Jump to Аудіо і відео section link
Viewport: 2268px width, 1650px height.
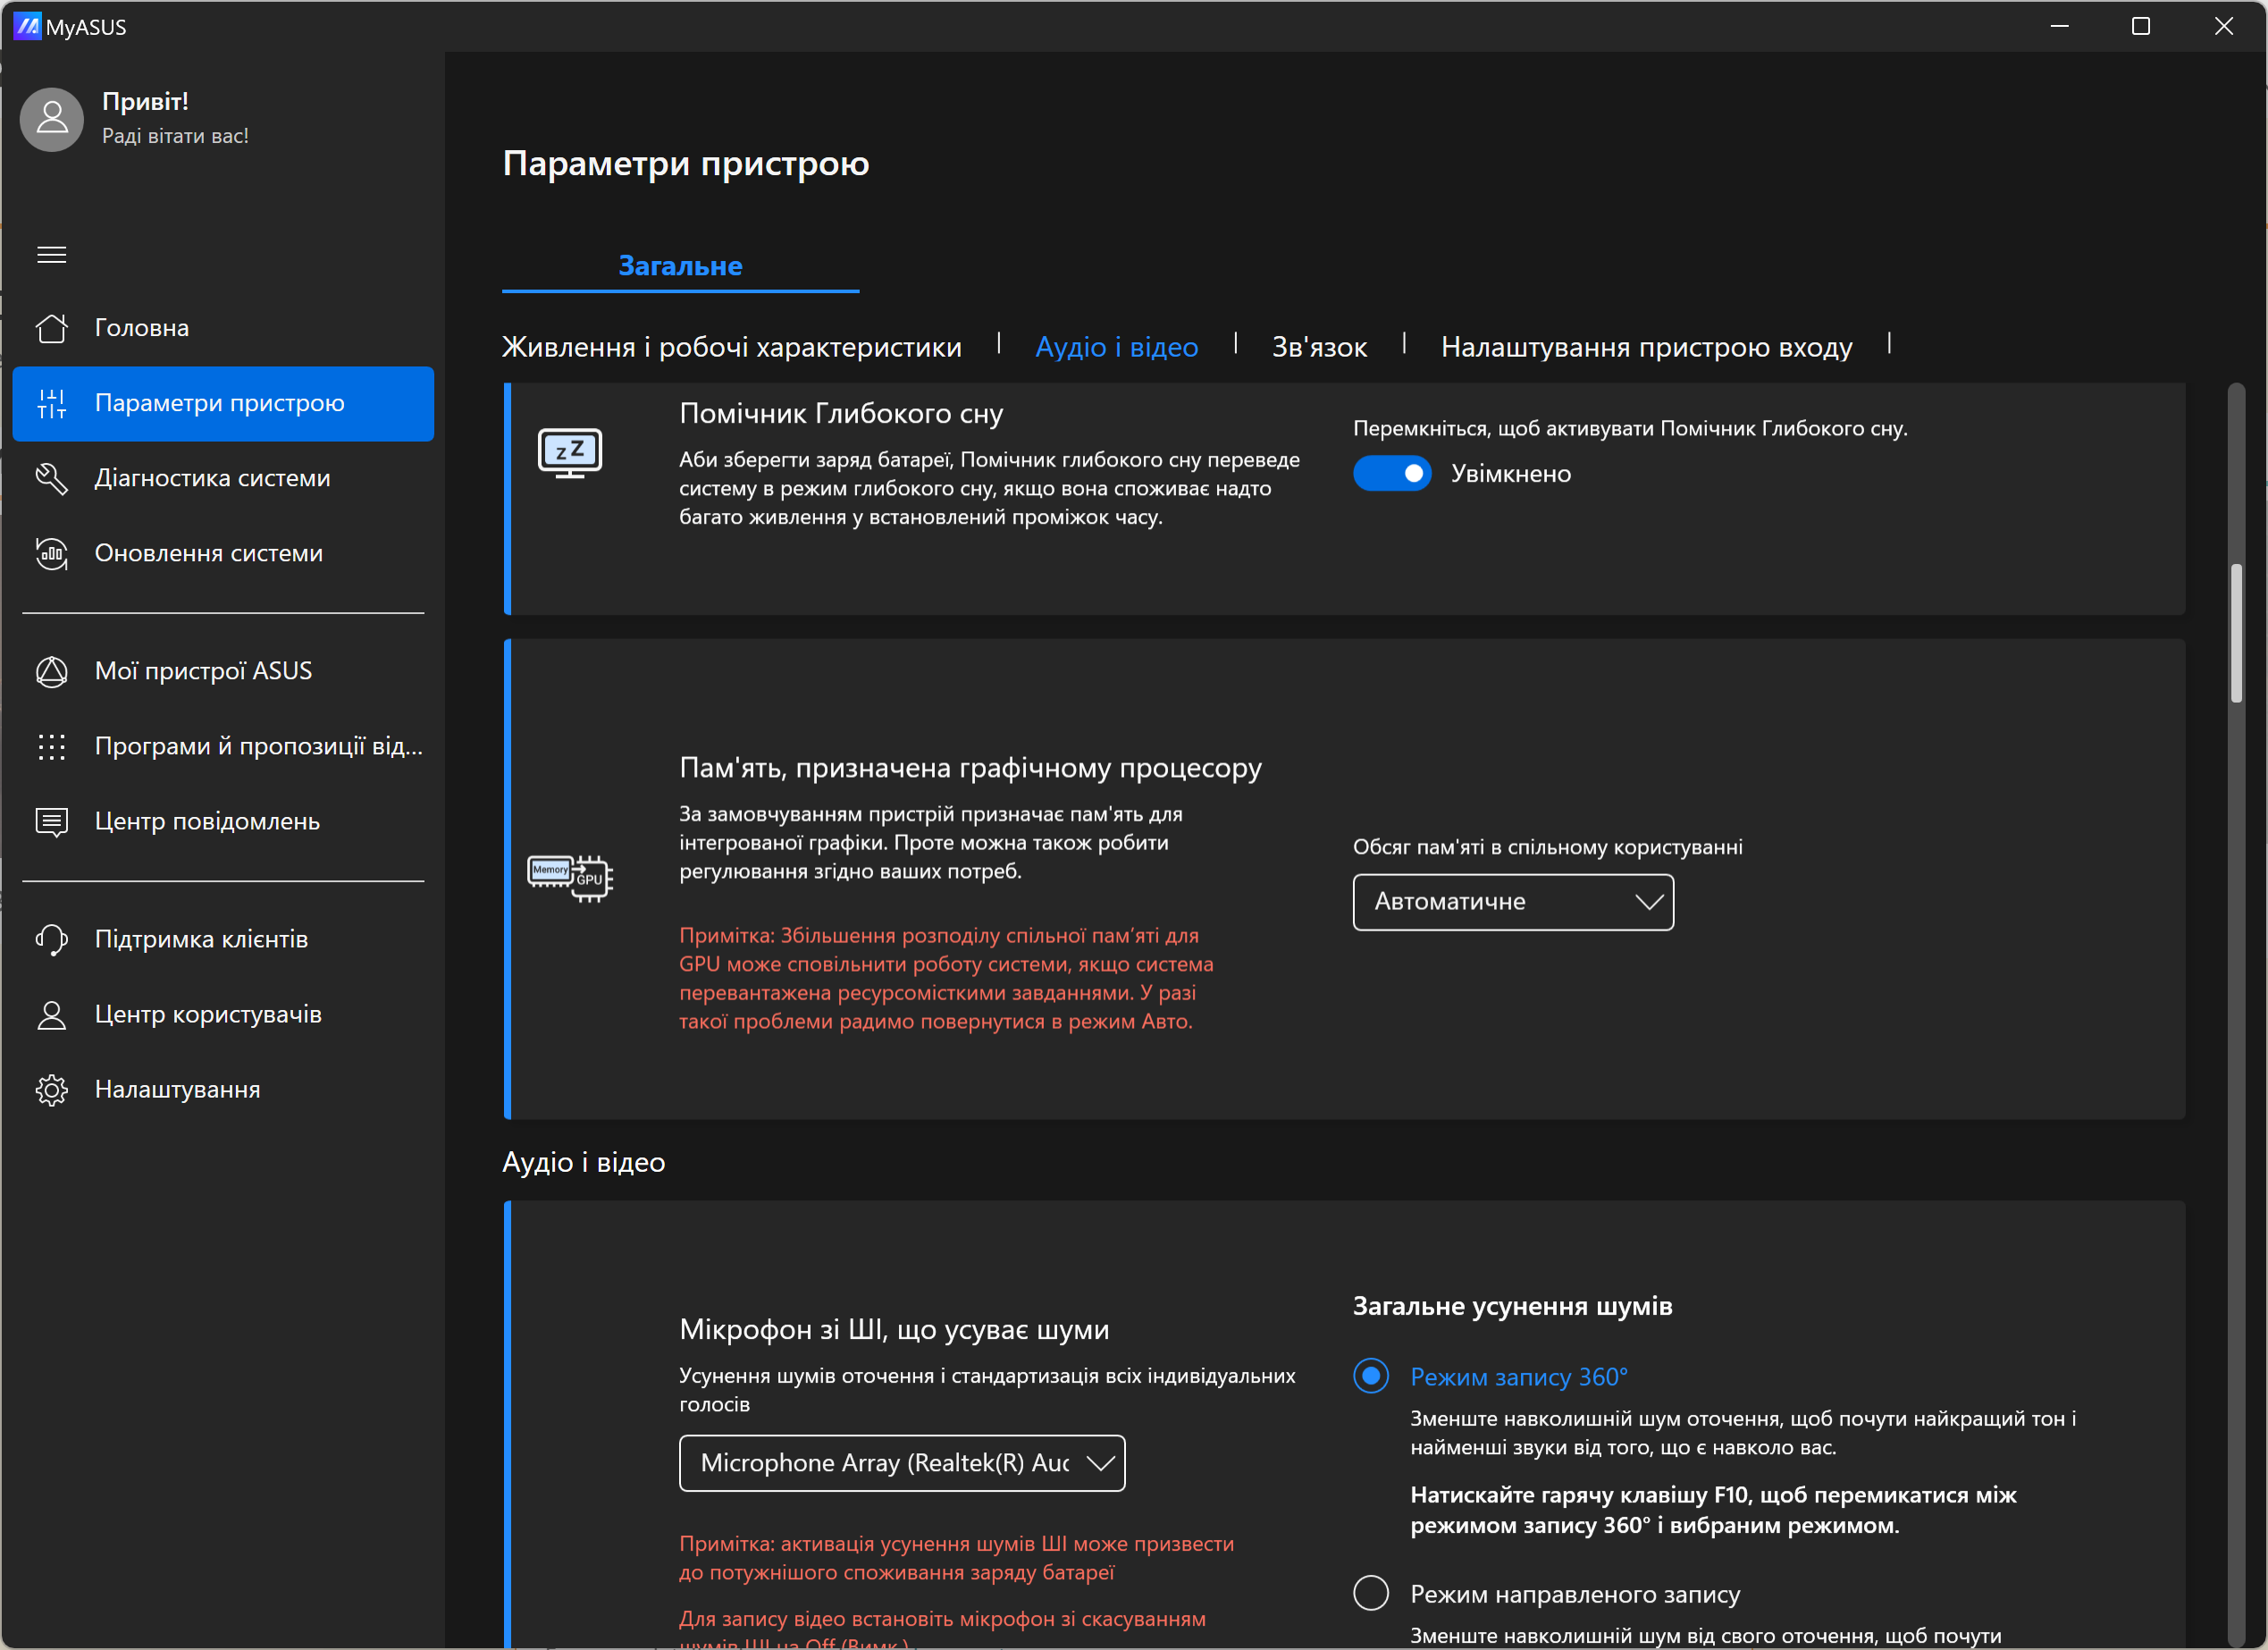(x=1116, y=347)
